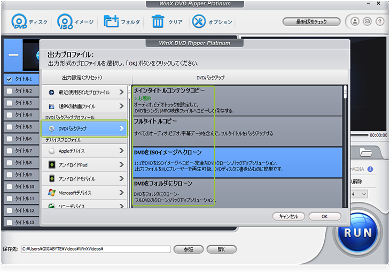390x273 pixels.
Task: Open the DVD Disc source button
Action: tap(29, 22)
